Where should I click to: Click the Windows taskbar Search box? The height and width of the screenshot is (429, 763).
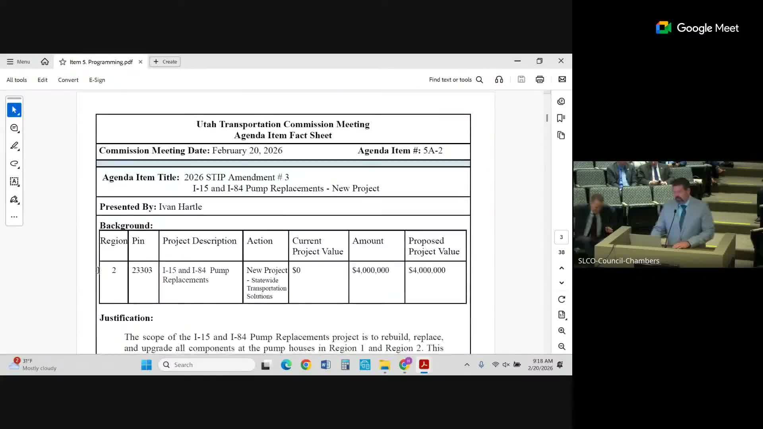coord(207,365)
